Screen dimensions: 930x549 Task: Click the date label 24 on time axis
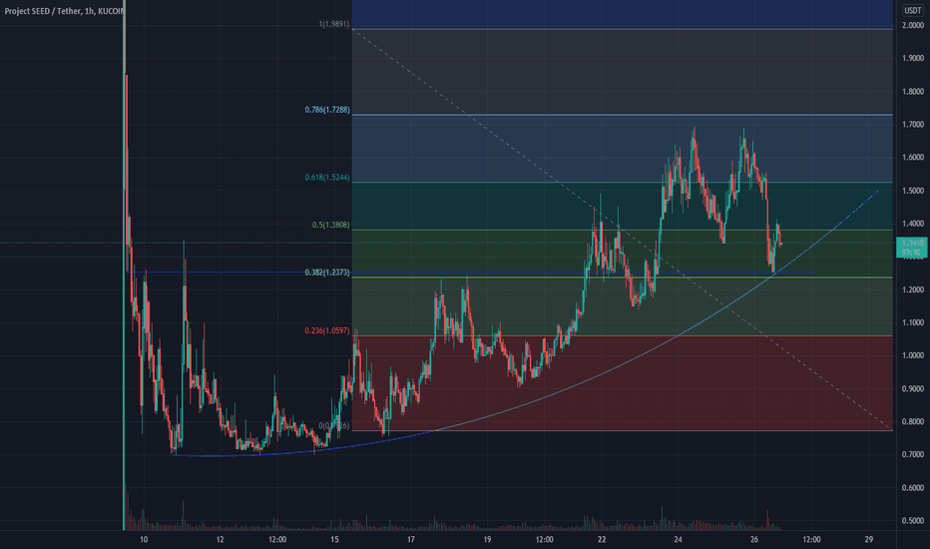coord(678,539)
